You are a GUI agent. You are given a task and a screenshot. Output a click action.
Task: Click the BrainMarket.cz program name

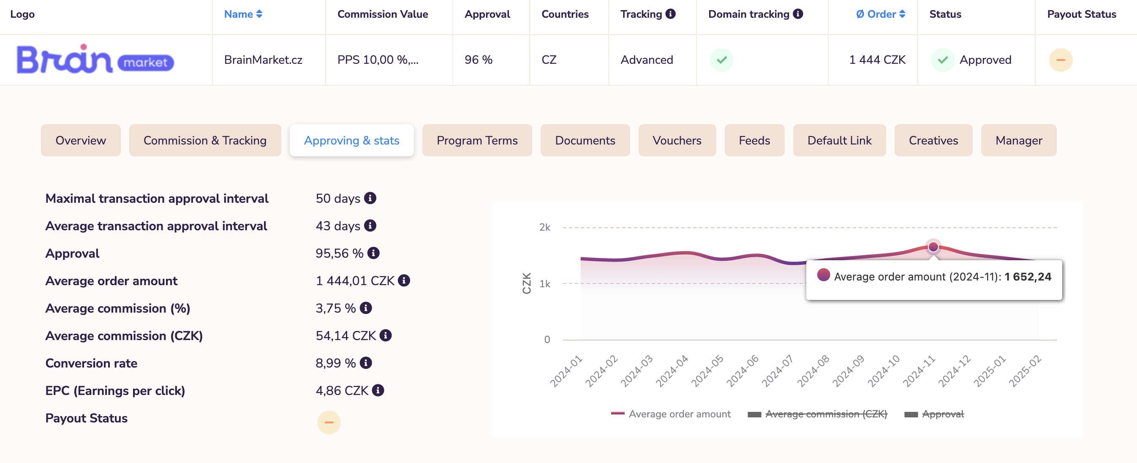263,60
